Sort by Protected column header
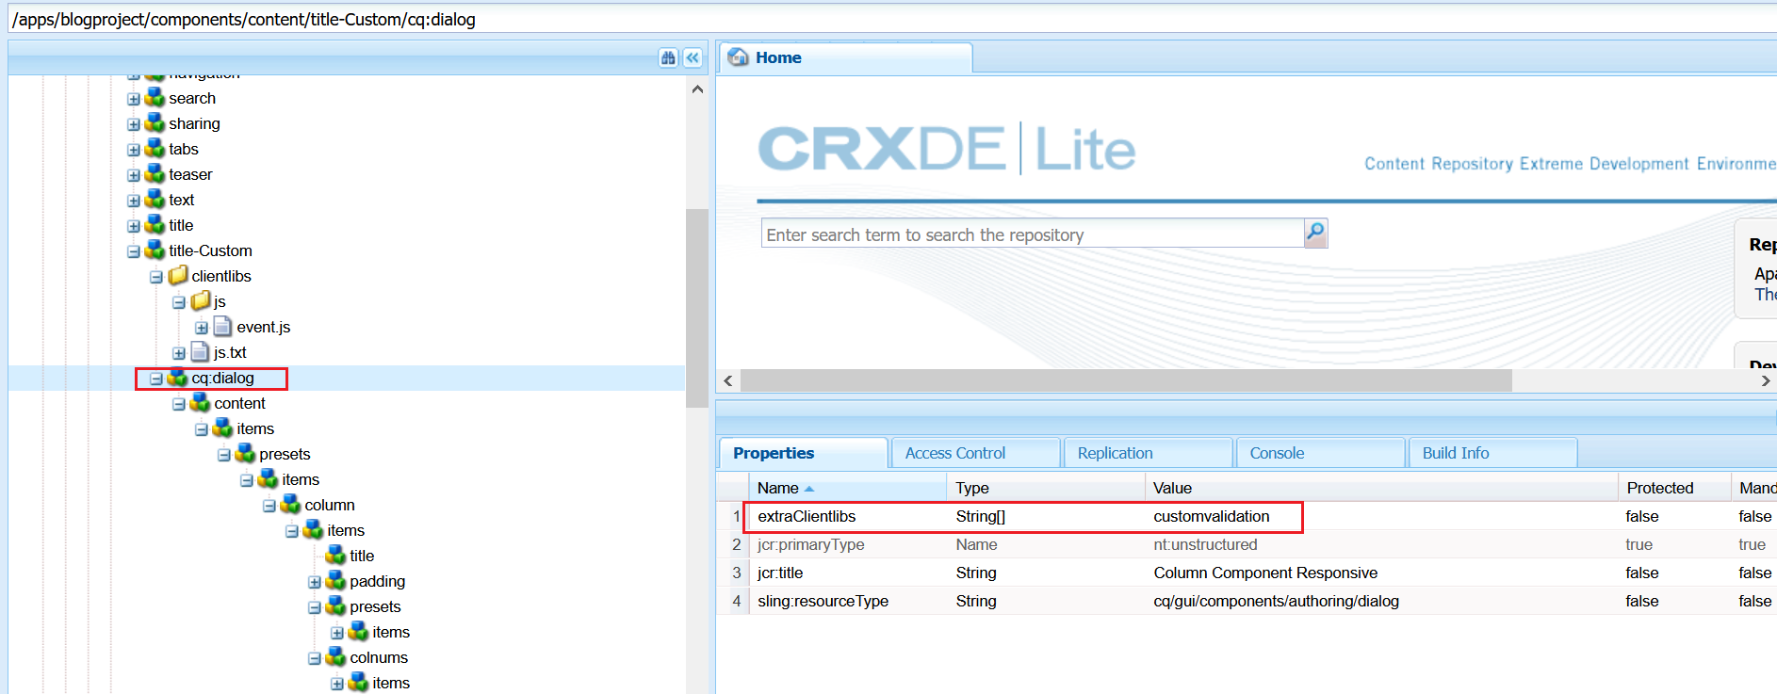 (x=1674, y=488)
